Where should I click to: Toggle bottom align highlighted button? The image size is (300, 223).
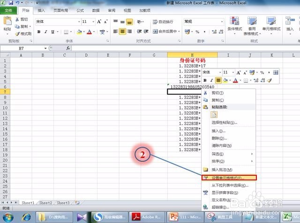(129, 22)
